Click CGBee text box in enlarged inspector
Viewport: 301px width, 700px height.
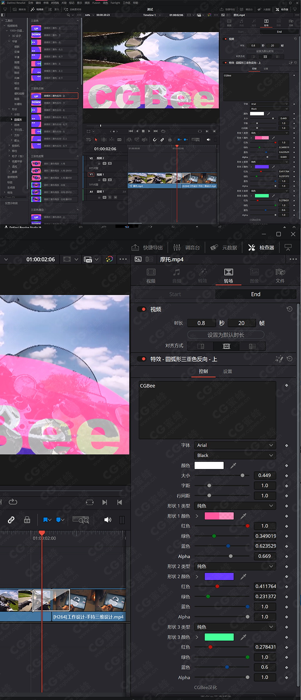pyautogui.click(x=207, y=410)
